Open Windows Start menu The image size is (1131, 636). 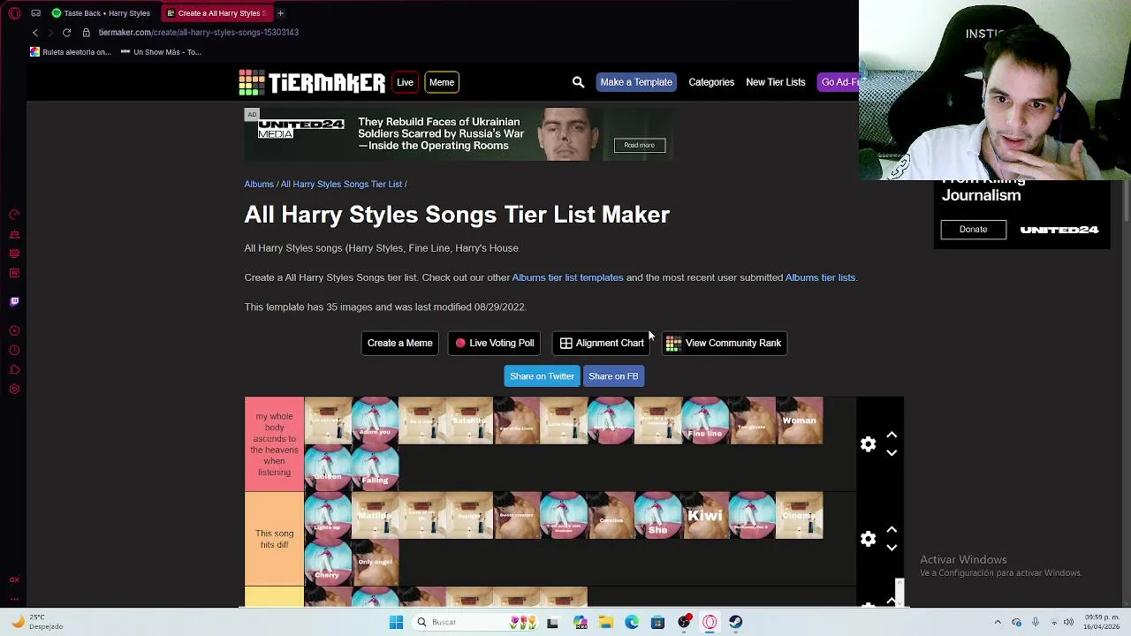[x=396, y=623]
